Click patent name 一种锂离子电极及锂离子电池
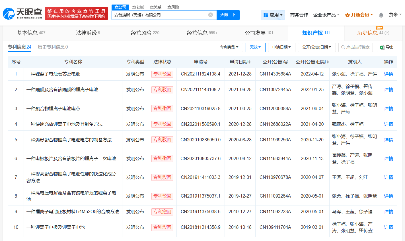 [x=56, y=227]
